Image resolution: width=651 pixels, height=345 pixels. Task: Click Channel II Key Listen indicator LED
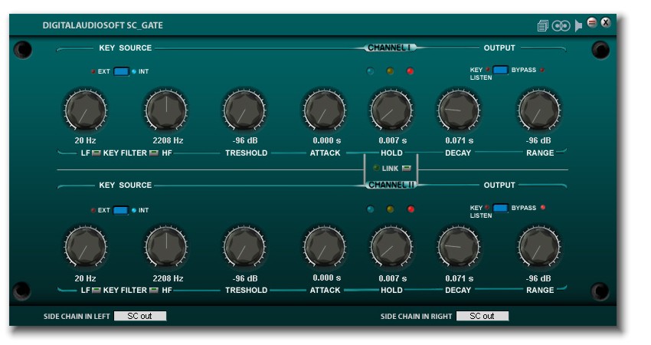[487, 208]
